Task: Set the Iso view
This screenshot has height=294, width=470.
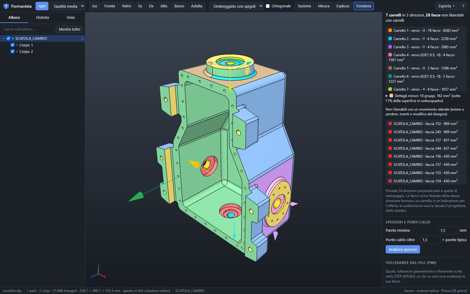Action: 95,6
